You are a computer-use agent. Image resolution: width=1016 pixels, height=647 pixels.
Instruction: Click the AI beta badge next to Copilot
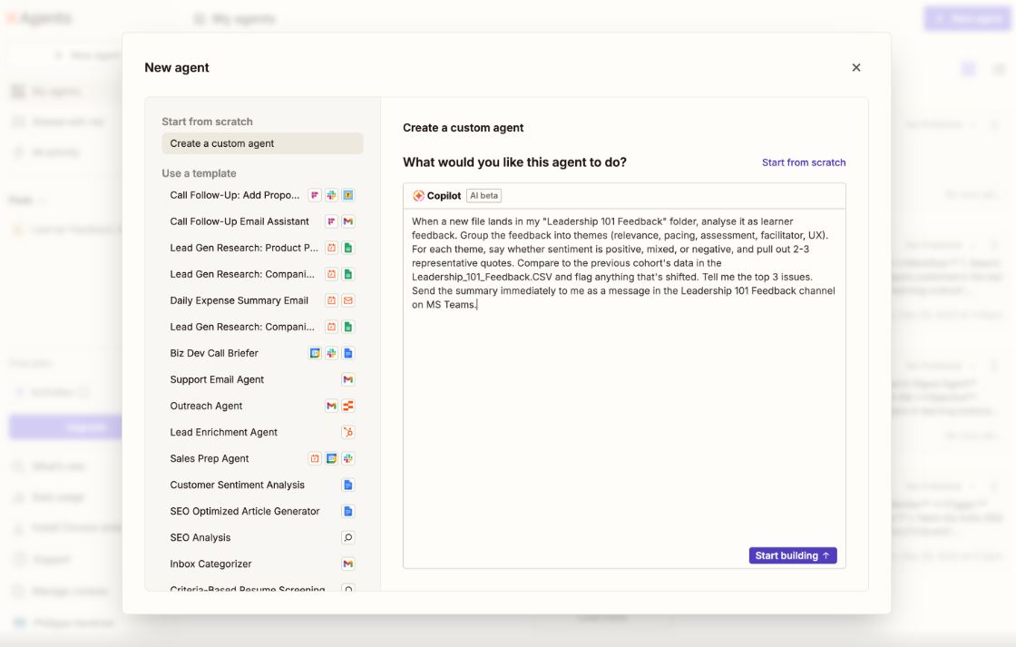pos(481,196)
